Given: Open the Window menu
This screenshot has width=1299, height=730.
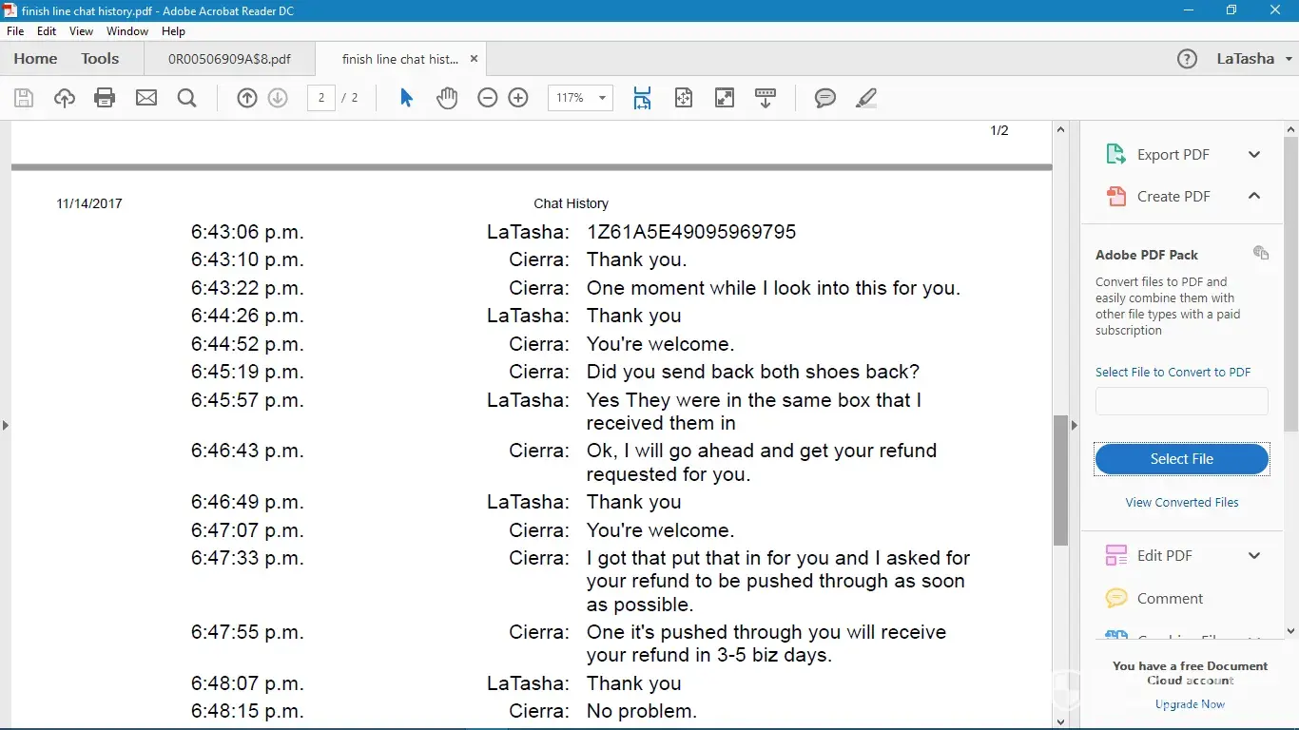Looking at the screenshot, I should point(127,31).
